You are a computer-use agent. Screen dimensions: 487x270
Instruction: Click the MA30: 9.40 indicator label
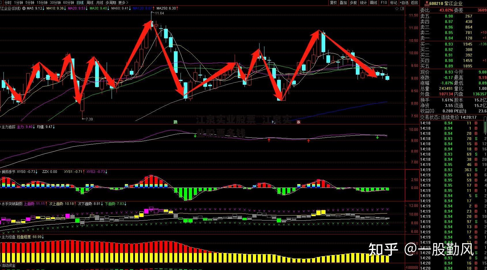click(x=99, y=8)
